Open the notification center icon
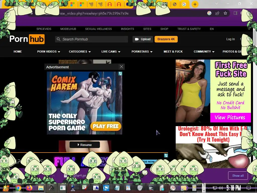Screen dimensions: 257x193 coord(249,188)
